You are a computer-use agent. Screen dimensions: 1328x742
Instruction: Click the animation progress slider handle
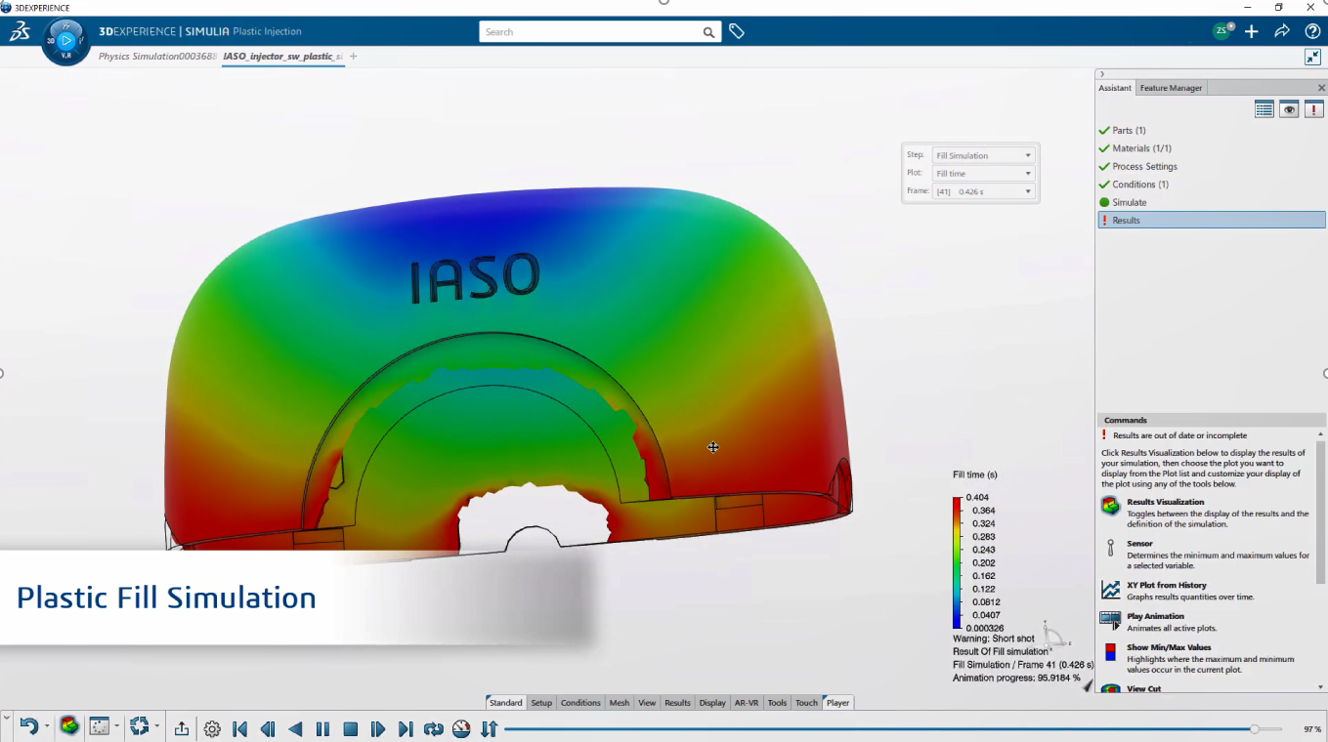click(1255, 728)
